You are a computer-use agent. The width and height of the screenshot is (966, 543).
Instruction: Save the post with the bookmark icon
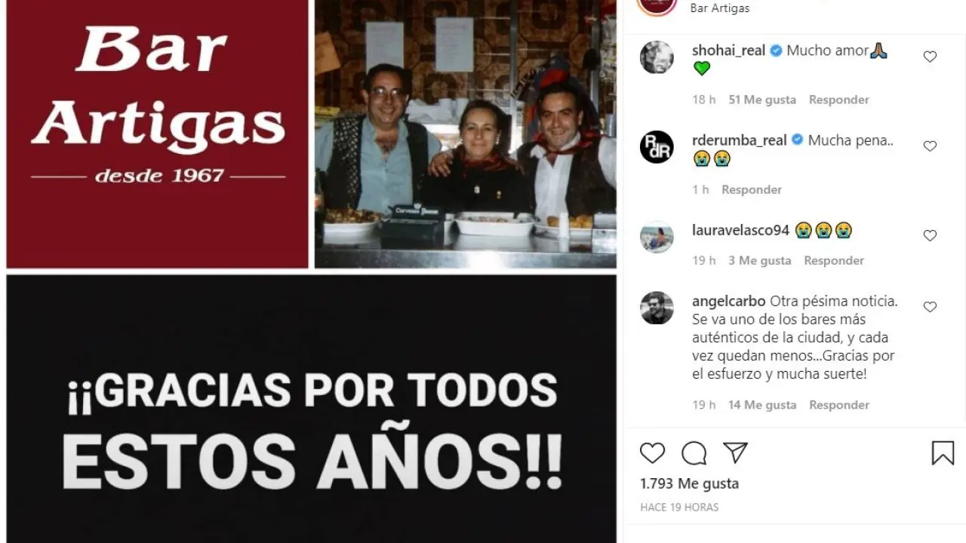click(943, 453)
